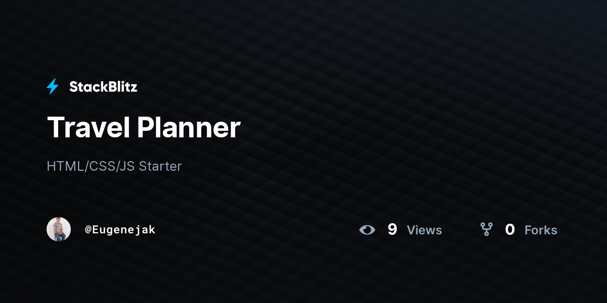Open the @Eugenejak username link
This screenshot has width=607, height=303.
tap(120, 230)
